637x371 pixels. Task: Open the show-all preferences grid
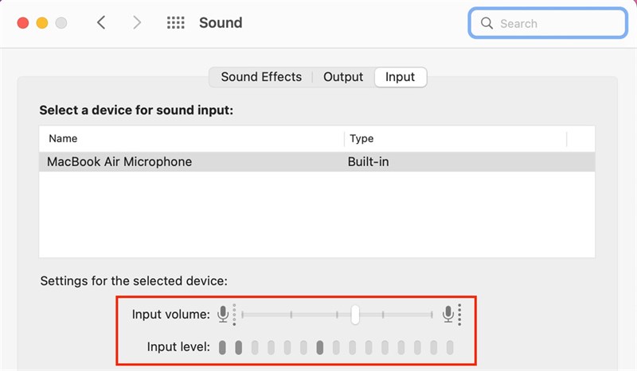(175, 23)
